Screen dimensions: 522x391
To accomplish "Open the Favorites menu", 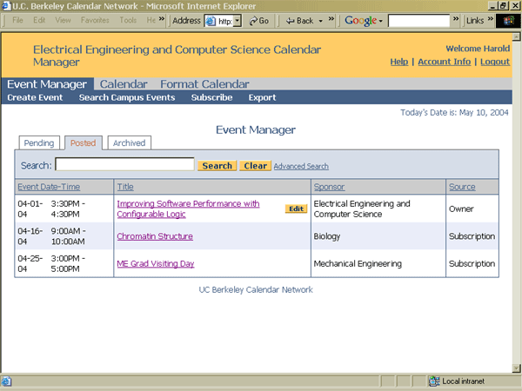I will 95,20.
